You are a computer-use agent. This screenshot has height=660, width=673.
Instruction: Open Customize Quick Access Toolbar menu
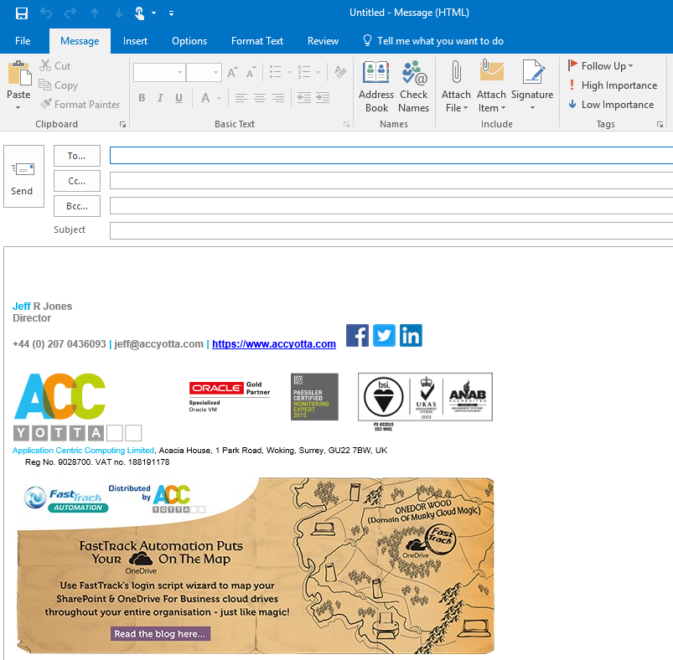[171, 13]
